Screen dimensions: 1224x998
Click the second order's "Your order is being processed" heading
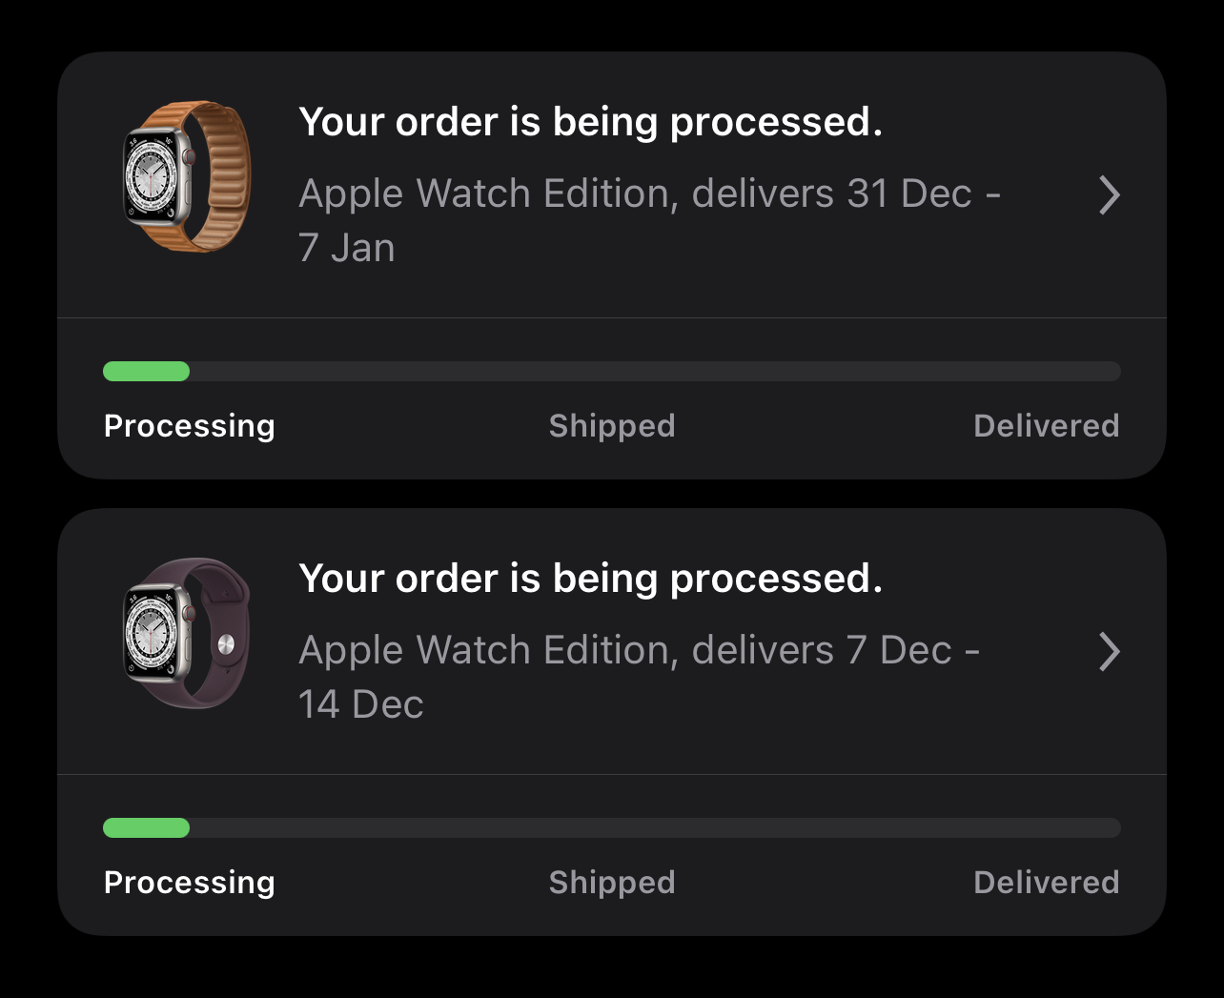[x=590, y=579]
